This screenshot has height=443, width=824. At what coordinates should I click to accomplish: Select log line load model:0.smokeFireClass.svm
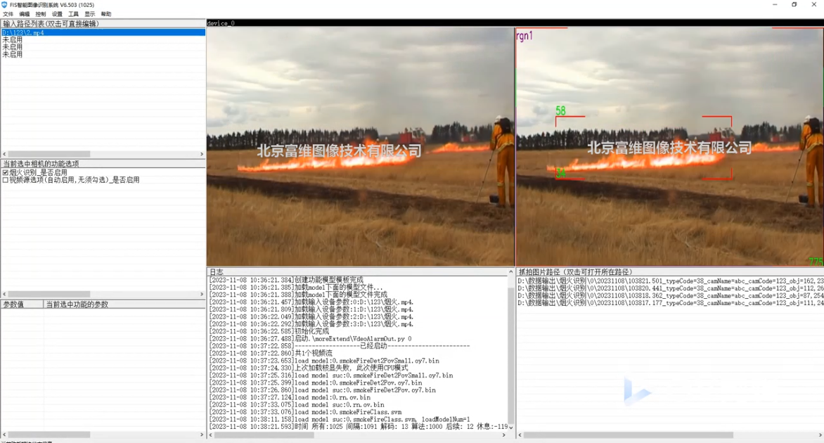(305, 413)
